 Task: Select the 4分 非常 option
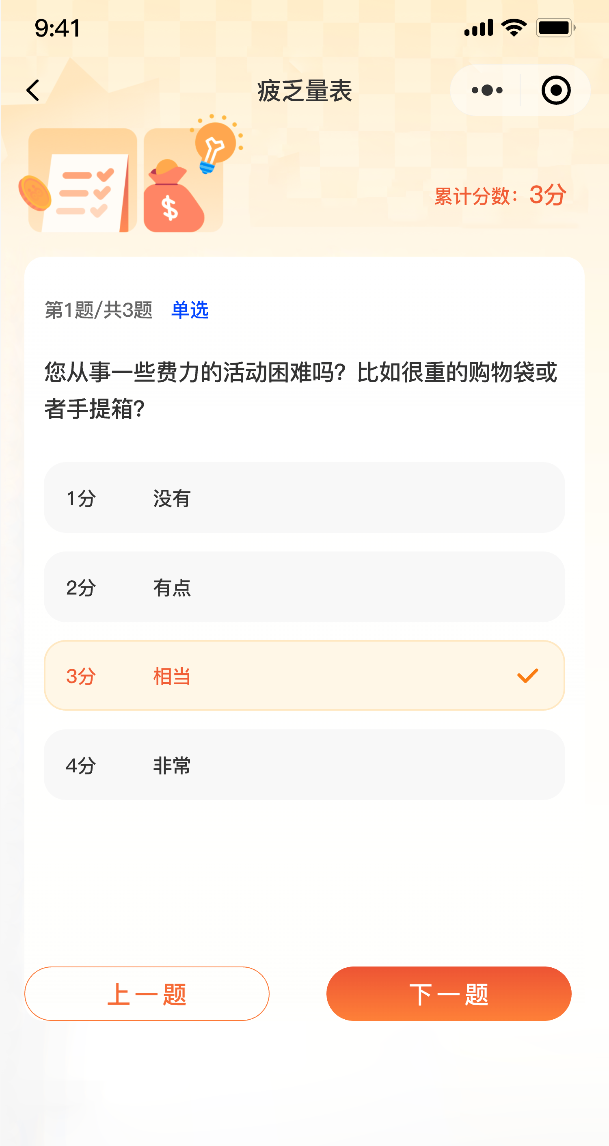click(304, 765)
